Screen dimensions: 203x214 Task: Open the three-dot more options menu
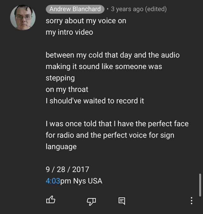coord(192,201)
